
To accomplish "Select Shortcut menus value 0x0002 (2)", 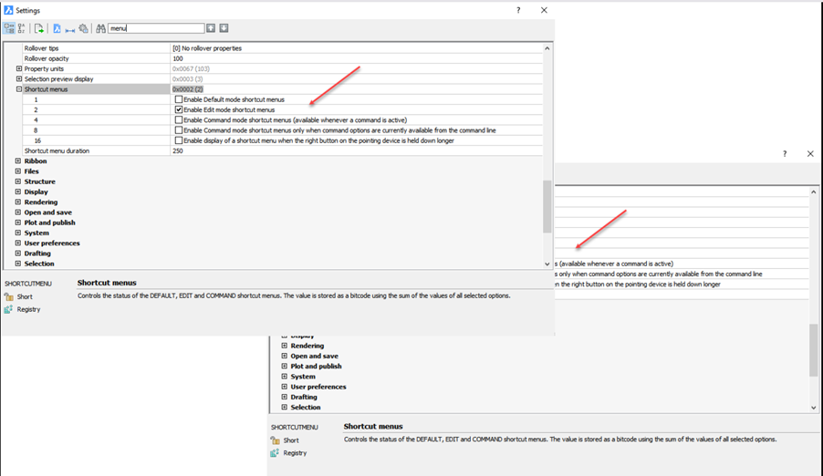I will (188, 89).
